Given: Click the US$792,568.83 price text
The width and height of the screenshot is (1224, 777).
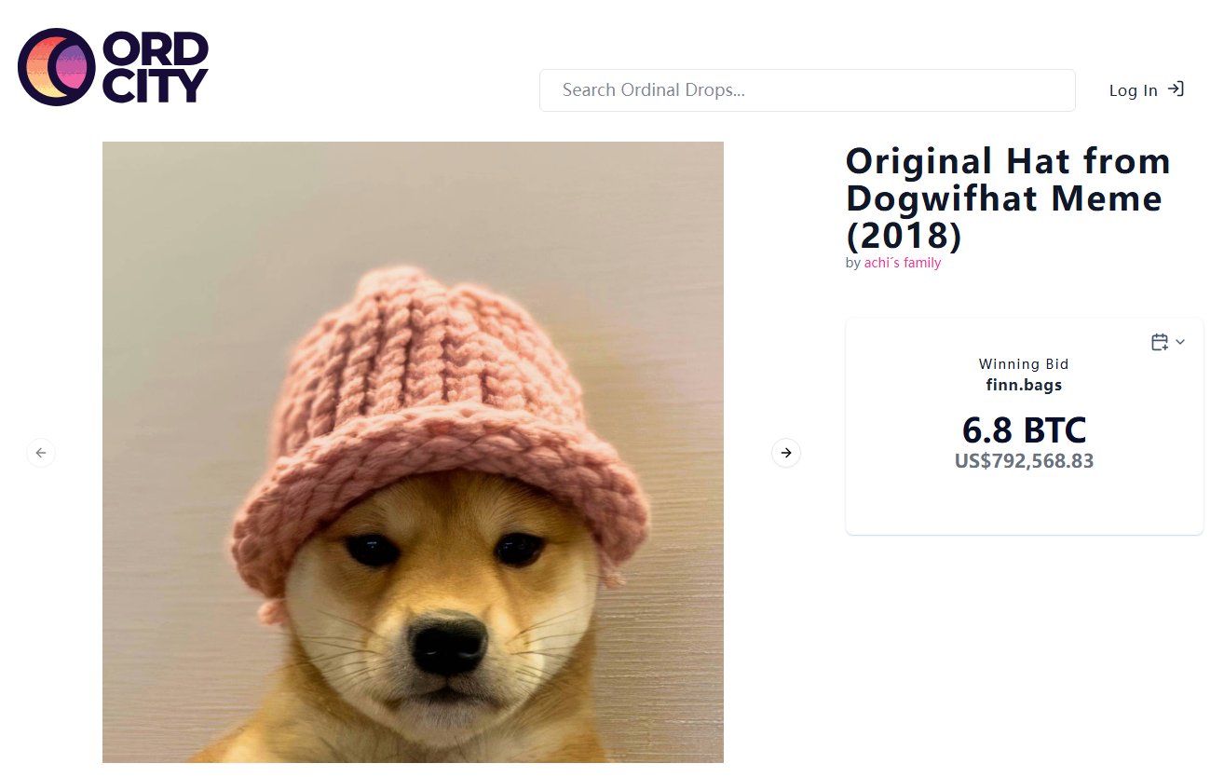Looking at the screenshot, I should tap(1024, 461).
